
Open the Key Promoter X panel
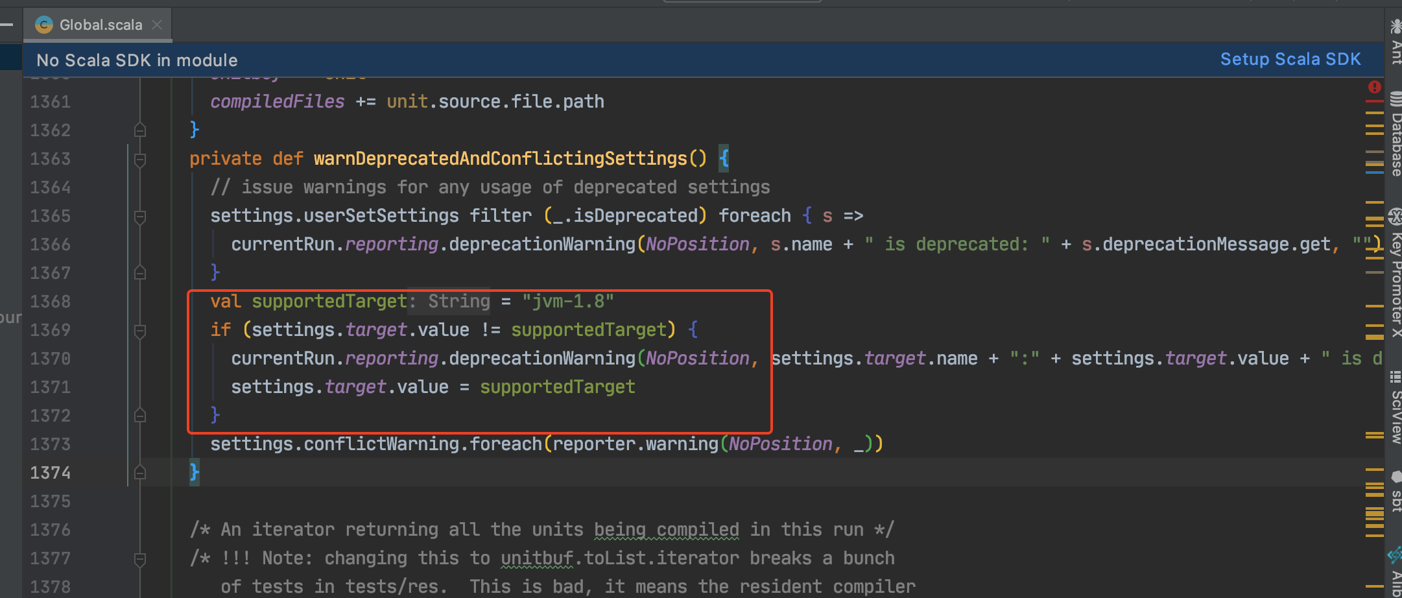point(1396,272)
